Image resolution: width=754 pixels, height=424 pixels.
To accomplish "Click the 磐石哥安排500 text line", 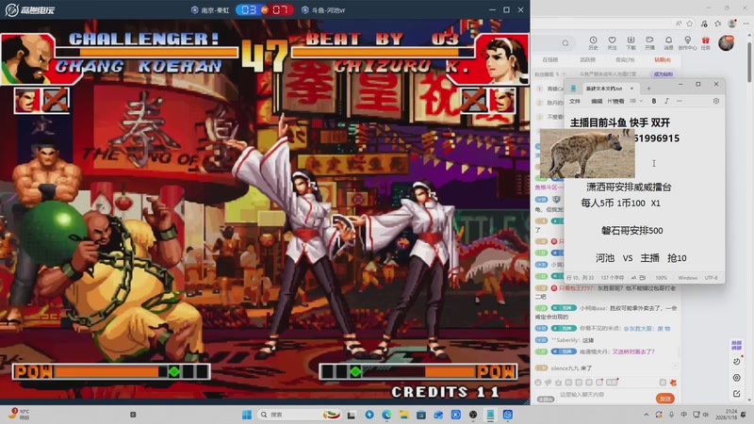I will click(631, 231).
